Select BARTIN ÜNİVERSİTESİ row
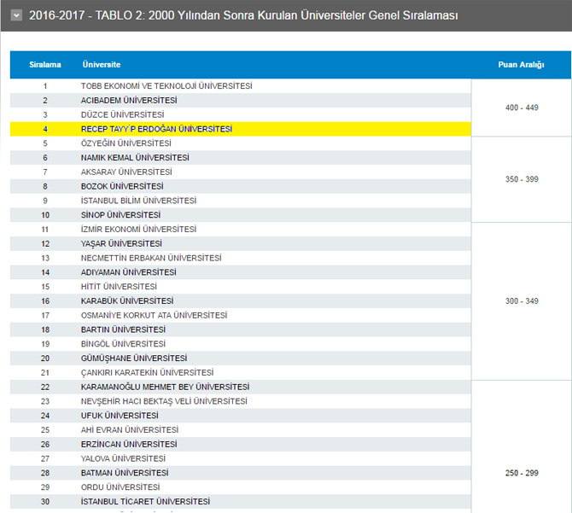The image size is (572, 513). pos(241,329)
